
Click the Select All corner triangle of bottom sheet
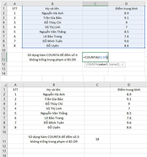(x=4, y=85)
